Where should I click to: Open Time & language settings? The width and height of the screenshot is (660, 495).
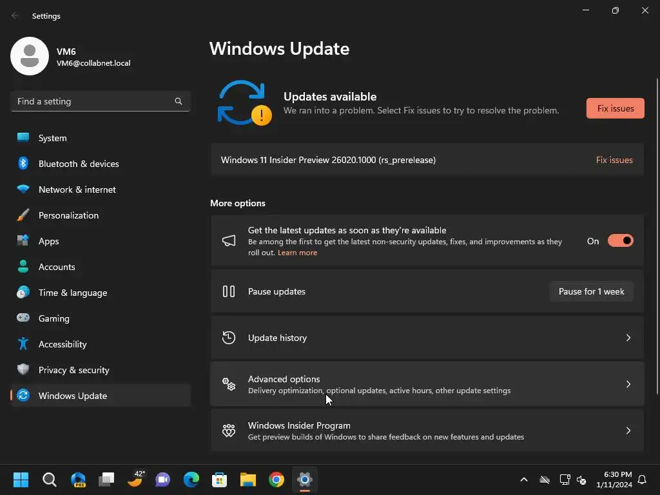(x=100, y=293)
